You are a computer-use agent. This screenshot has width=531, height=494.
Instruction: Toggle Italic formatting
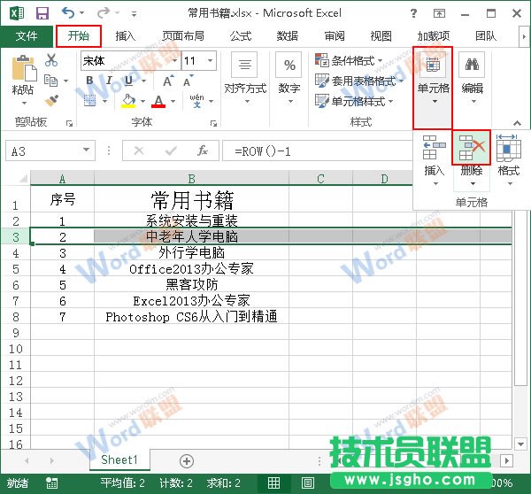coord(109,81)
